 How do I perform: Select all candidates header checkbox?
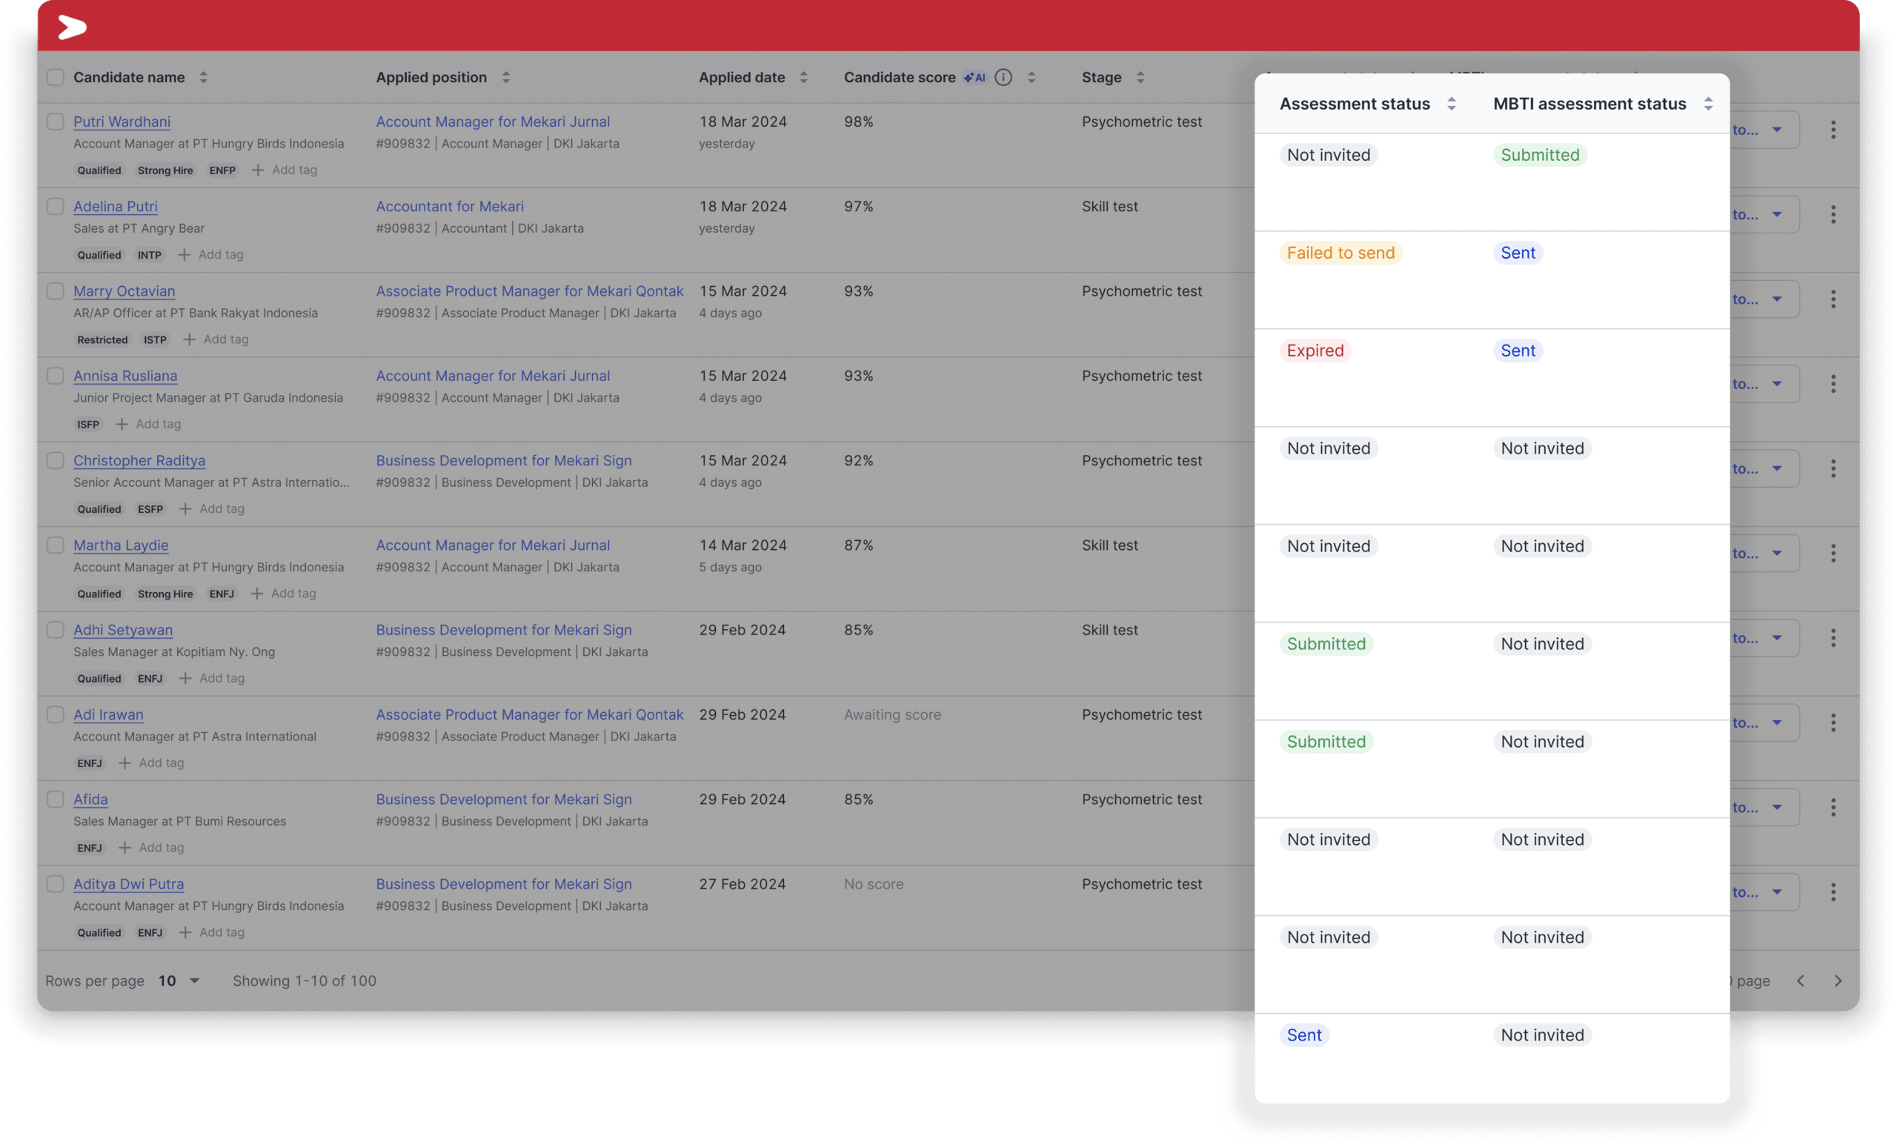tap(56, 77)
